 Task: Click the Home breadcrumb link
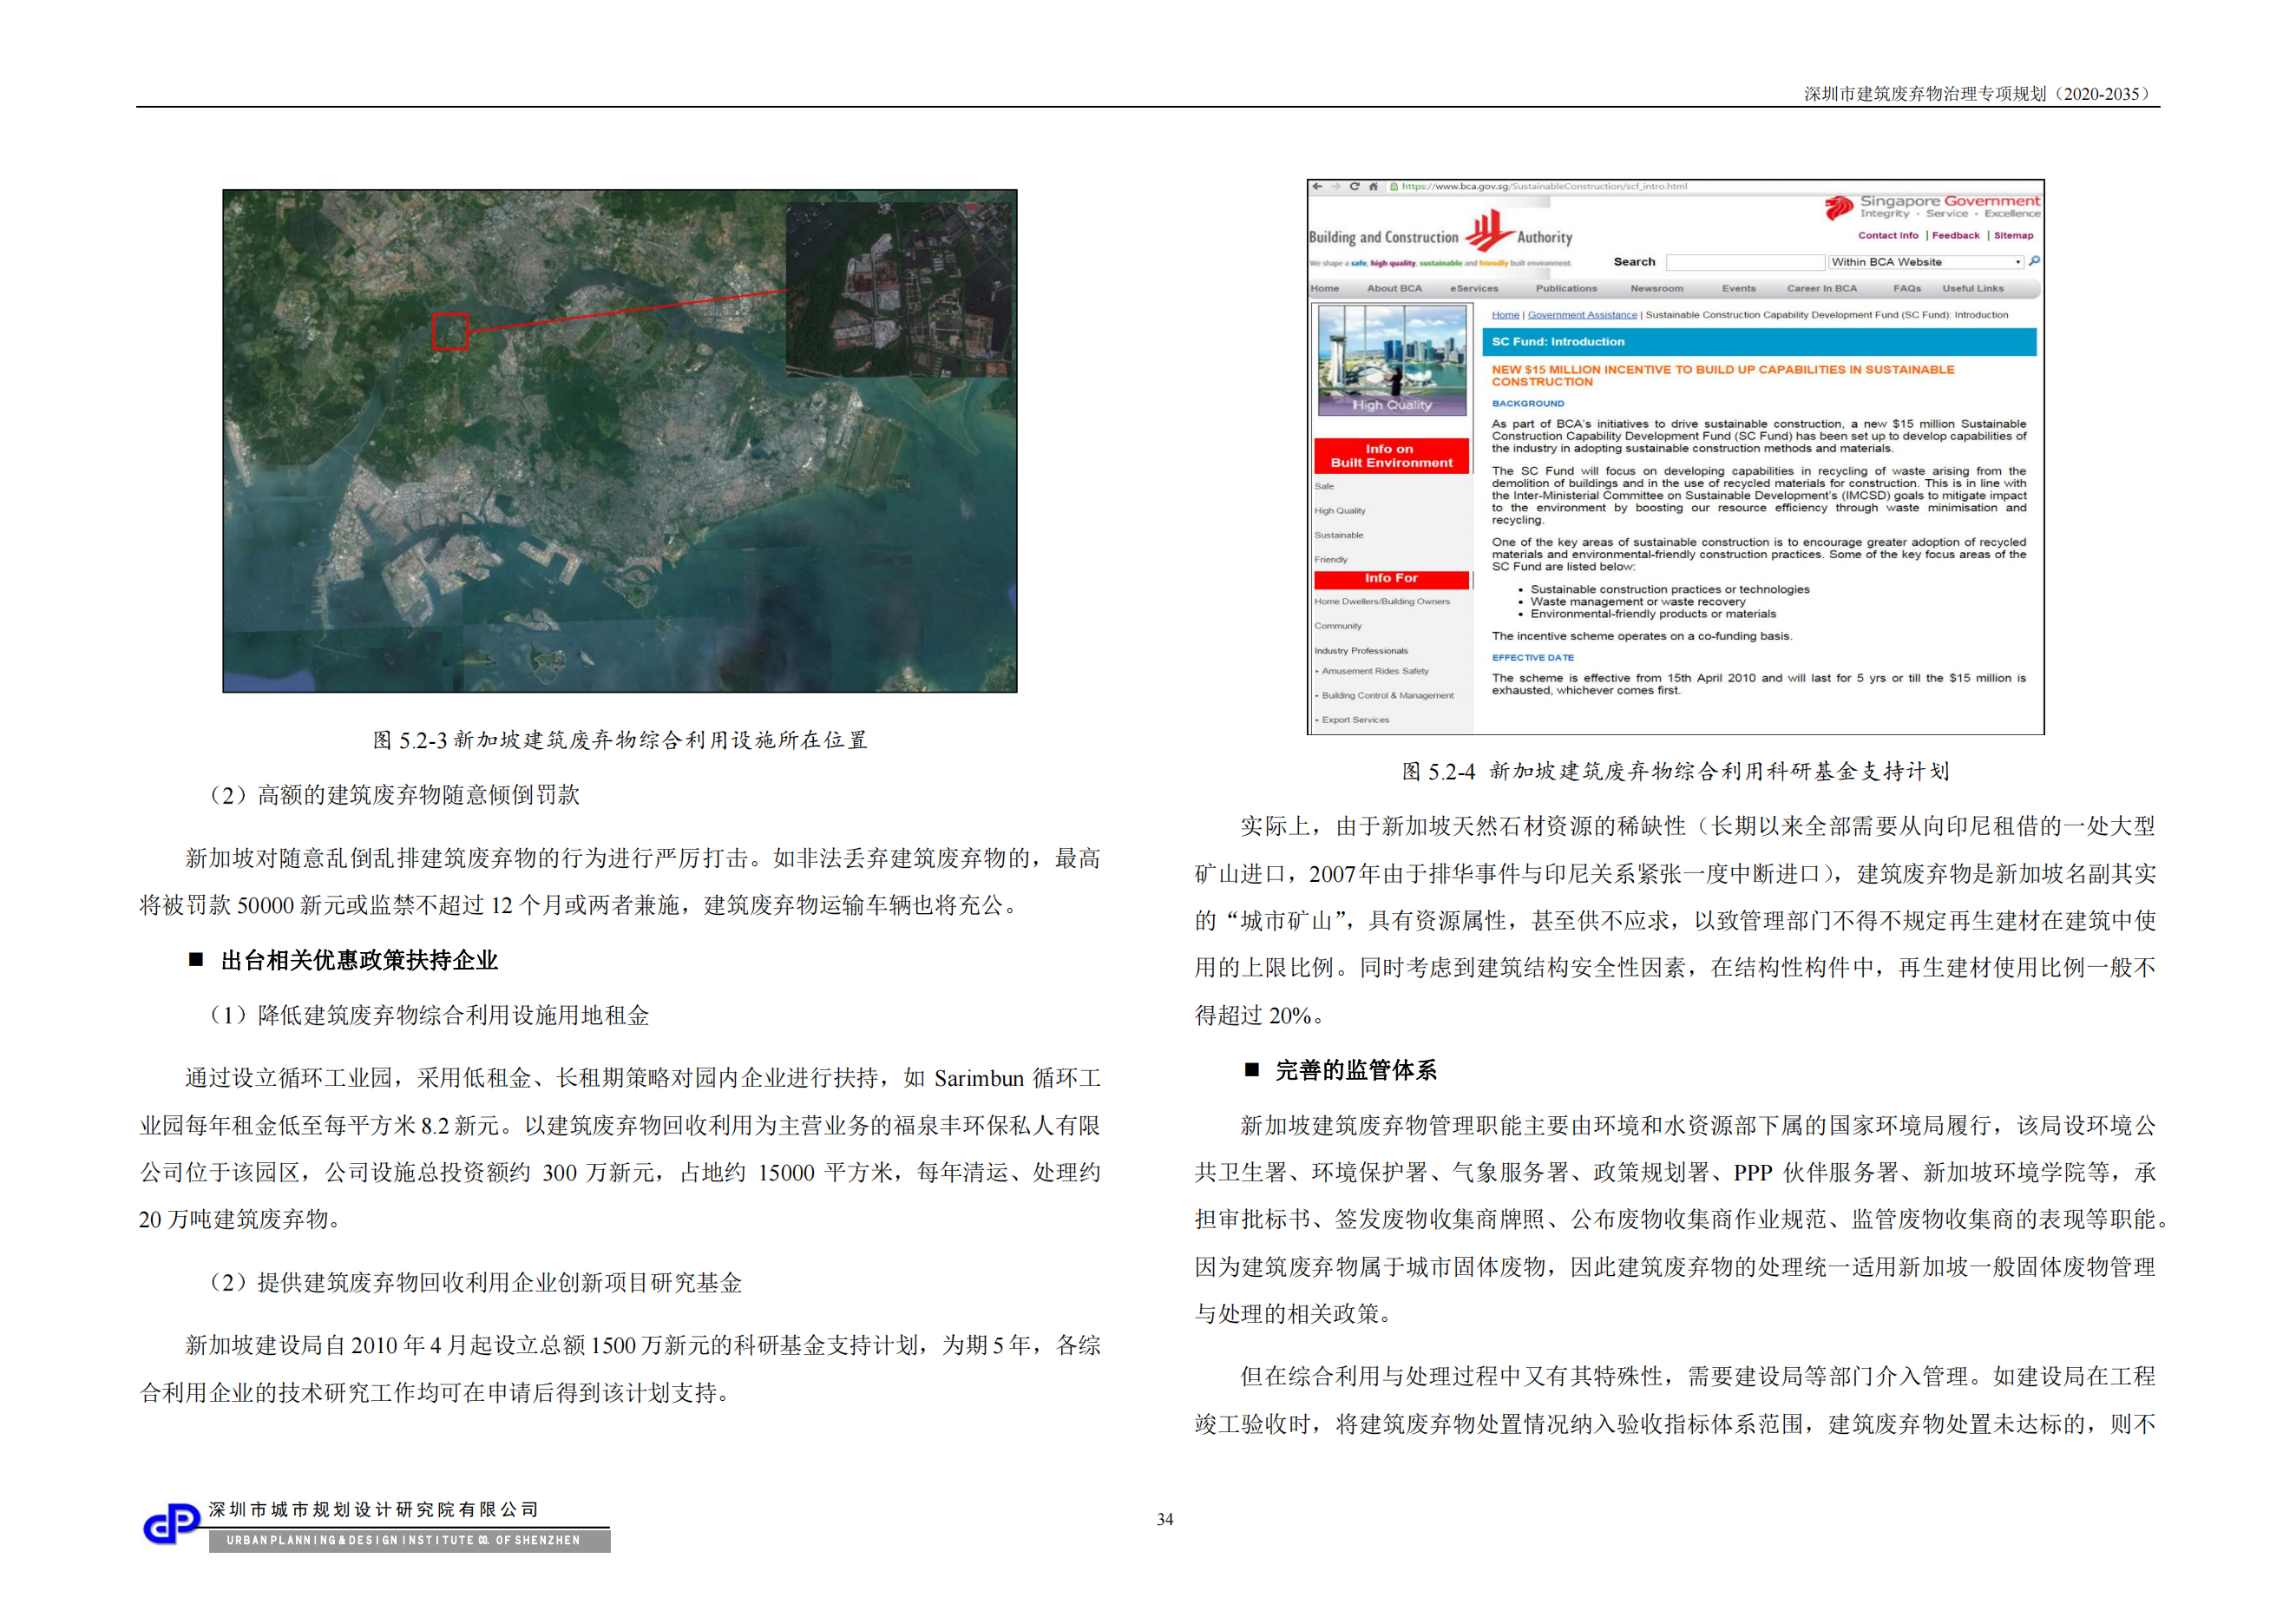[1505, 315]
